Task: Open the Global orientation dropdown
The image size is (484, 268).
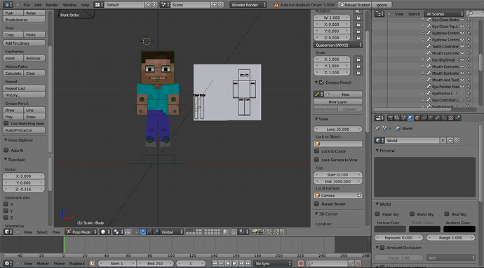Action: click(x=173, y=232)
